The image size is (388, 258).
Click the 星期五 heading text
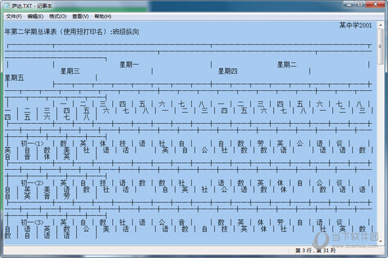tap(14, 78)
